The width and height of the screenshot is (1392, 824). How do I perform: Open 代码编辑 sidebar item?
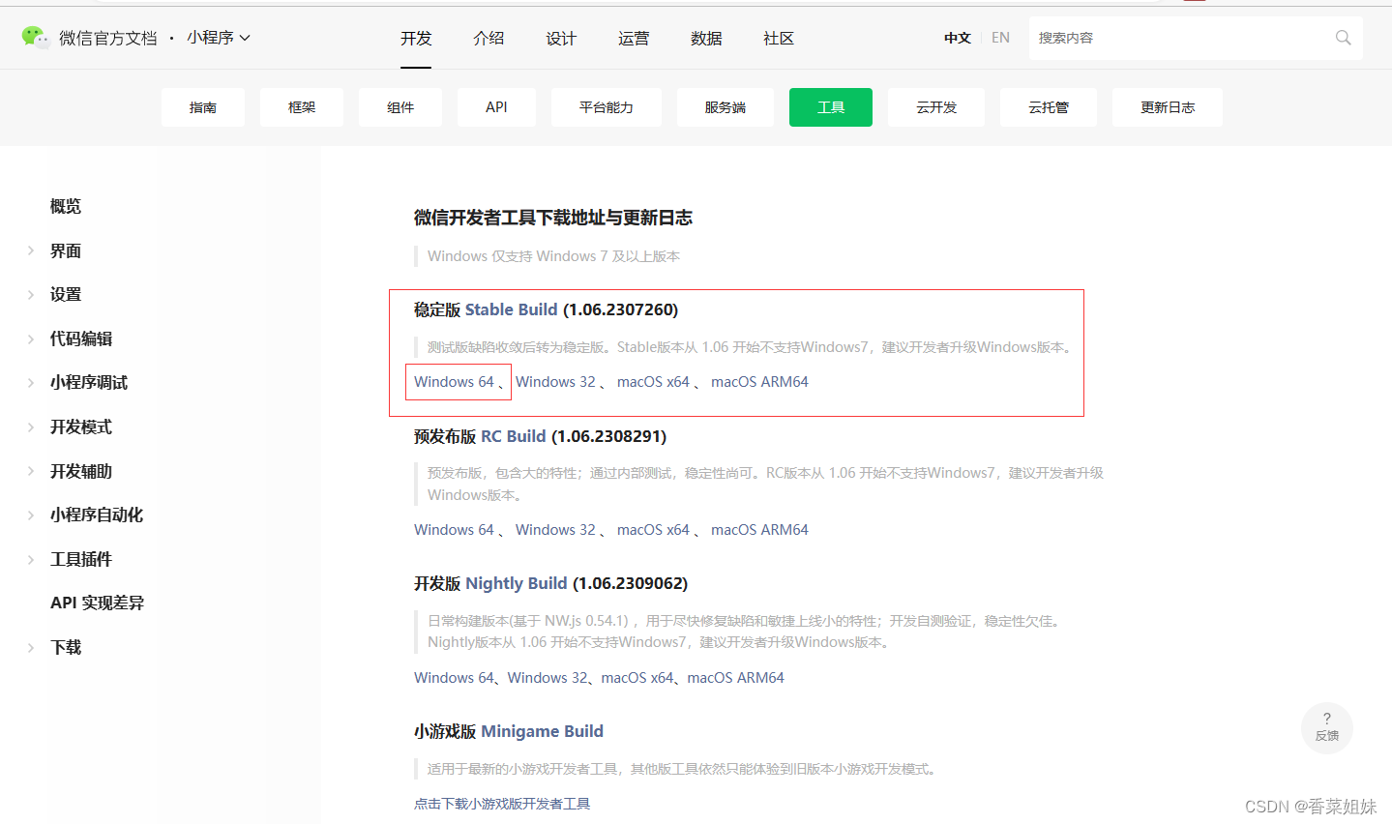[81, 338]
